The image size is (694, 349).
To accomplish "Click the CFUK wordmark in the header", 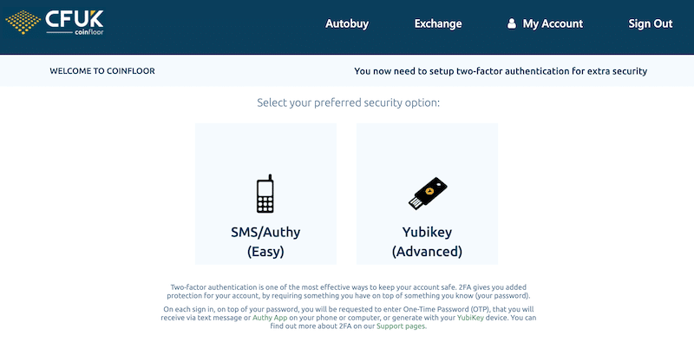I will [75, 18].
